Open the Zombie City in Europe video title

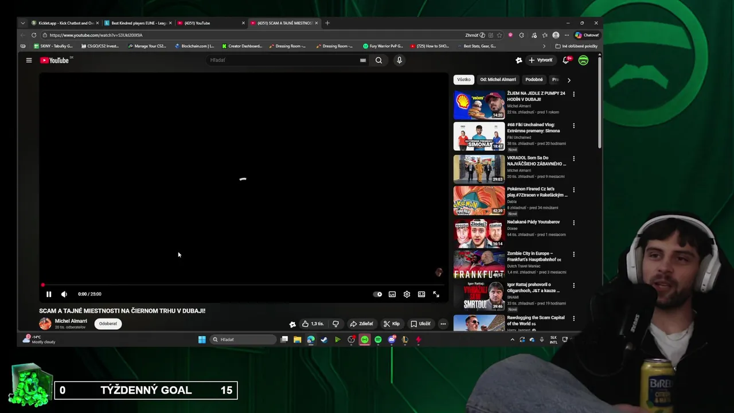pyautogui.click(x=534, y=256)
